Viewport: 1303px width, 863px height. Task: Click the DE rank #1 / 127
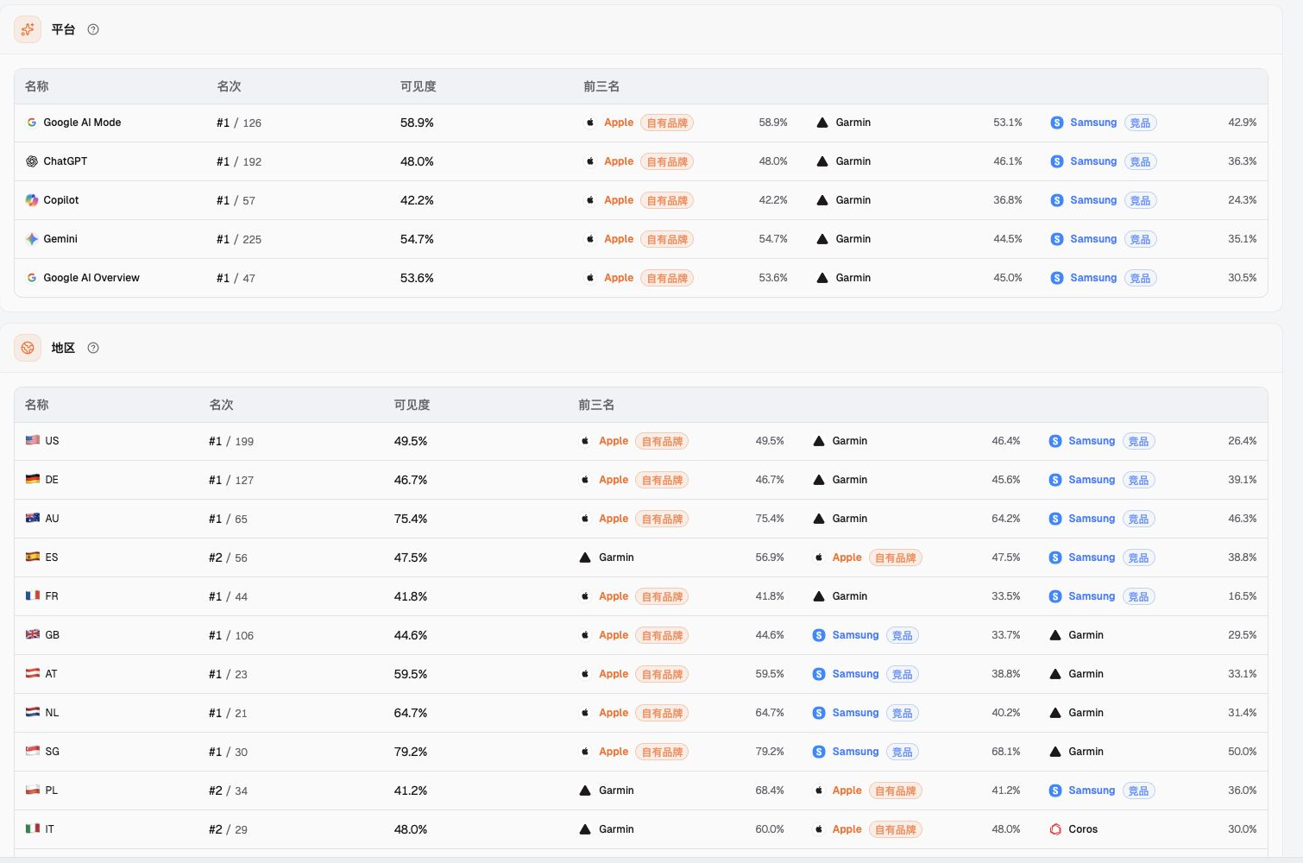[231, 480]
